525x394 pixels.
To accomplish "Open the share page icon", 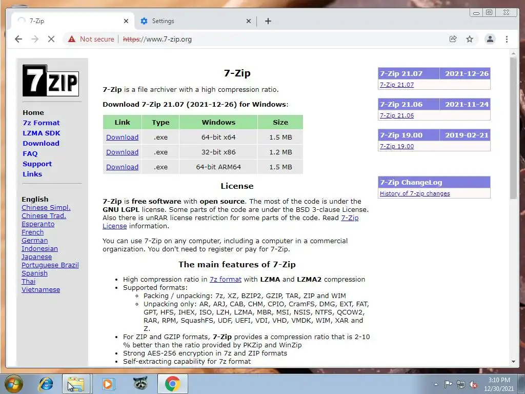I will (x=453, y=39).
